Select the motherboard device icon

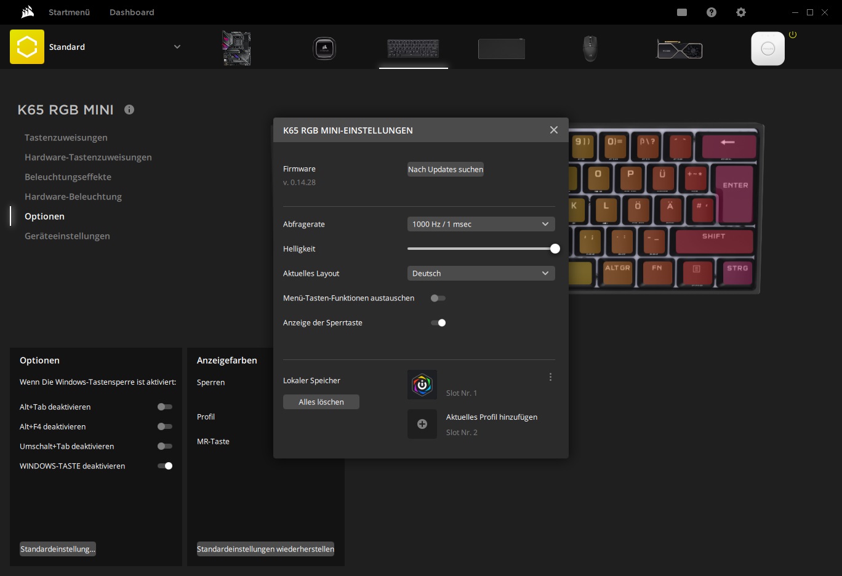236,48
